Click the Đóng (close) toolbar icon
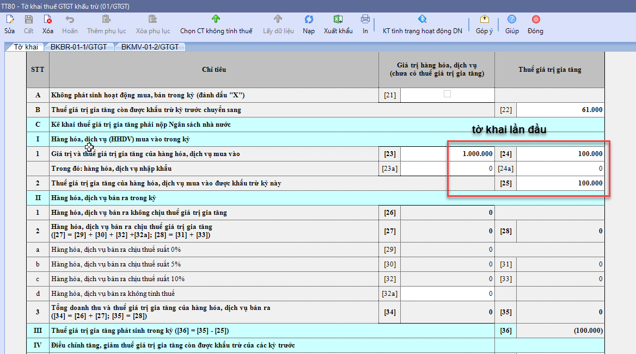 click(536, 20)
